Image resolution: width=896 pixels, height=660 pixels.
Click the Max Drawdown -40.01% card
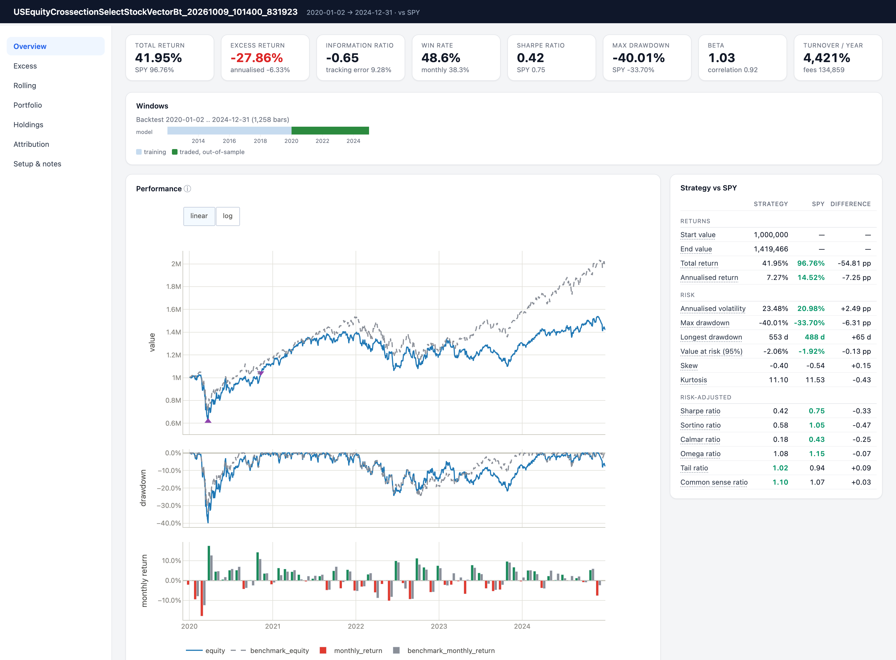point(647,58)
